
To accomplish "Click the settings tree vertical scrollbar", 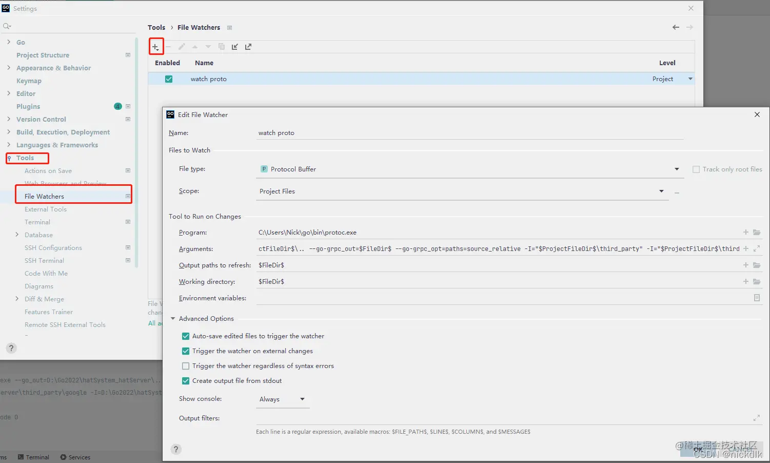I will click(x=136, y=152).
